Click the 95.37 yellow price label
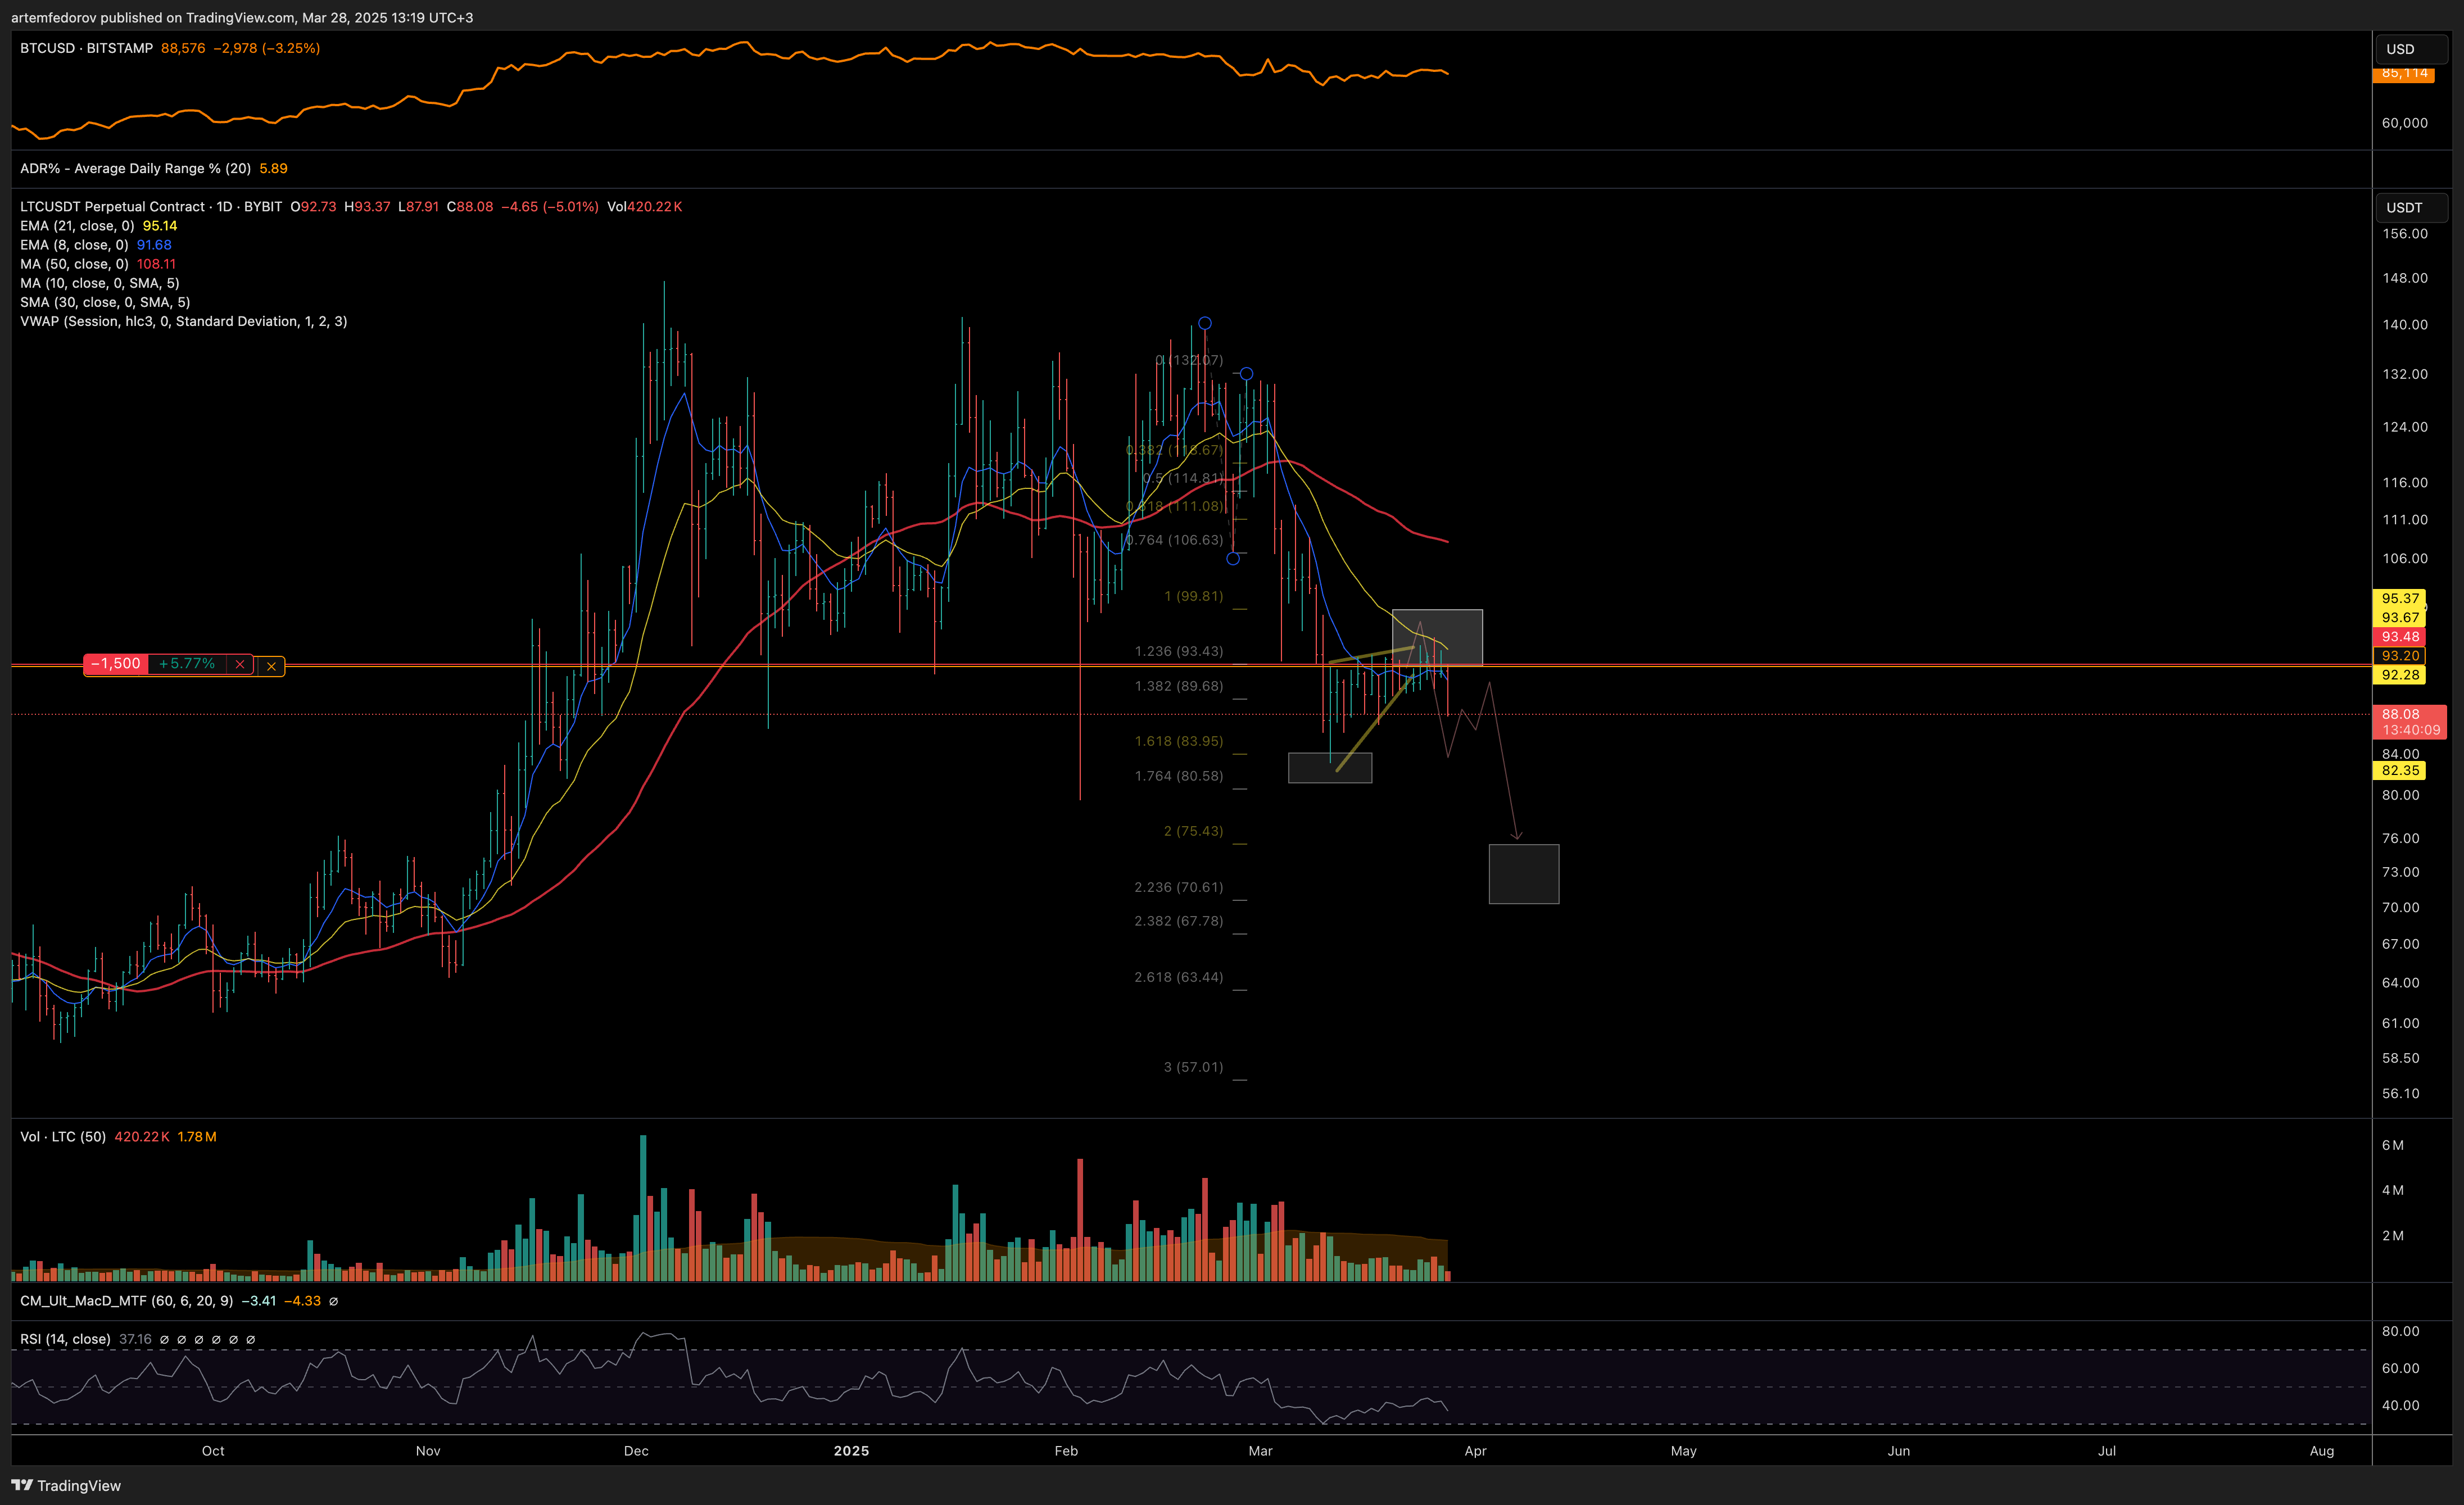The height and width of the screenshot is (1505, 2464). 2400,598
